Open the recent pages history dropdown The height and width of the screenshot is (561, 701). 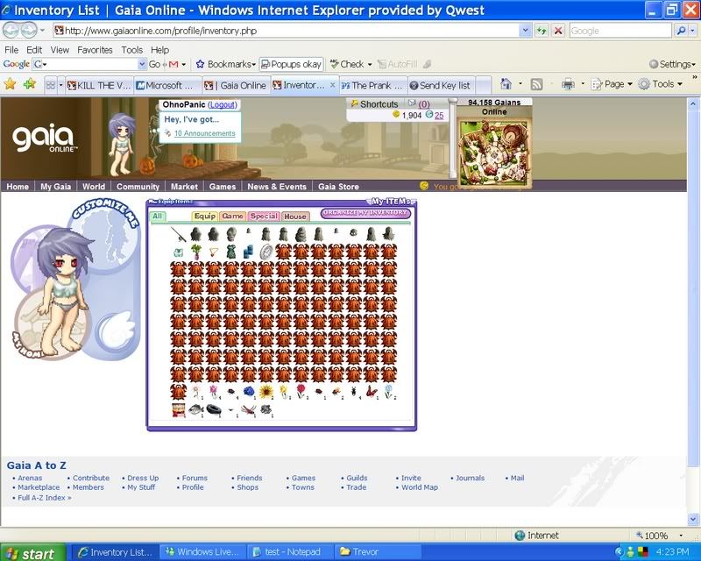tap(42, 31)
